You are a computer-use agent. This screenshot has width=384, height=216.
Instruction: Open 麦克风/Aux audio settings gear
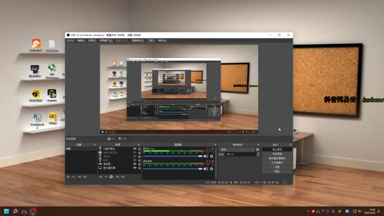click(212, 156)
